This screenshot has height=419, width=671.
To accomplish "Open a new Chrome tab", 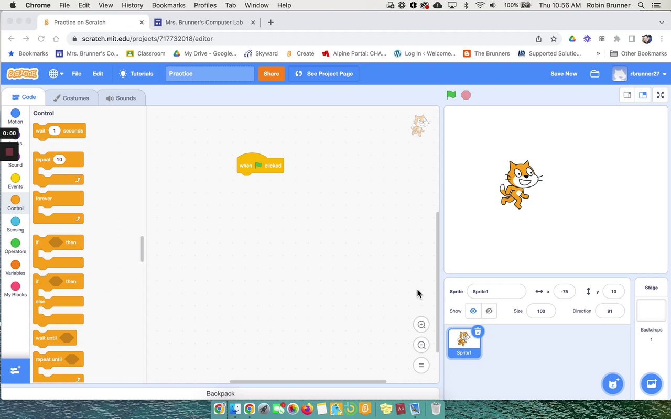I will 270,23.
